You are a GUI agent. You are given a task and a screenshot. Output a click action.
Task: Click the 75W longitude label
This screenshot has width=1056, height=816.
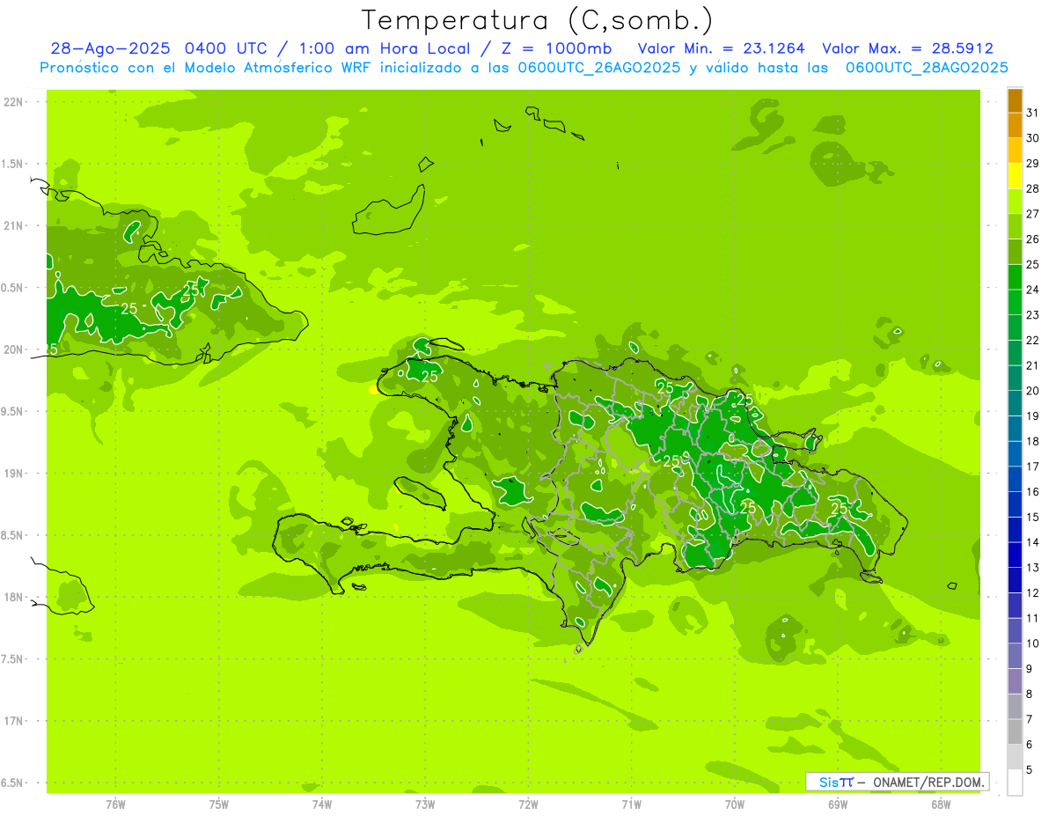click(219, 805)
